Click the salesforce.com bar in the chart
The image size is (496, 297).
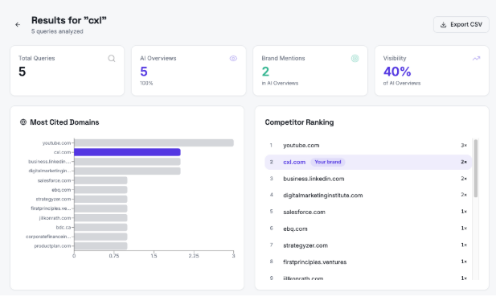coord(101,180)
